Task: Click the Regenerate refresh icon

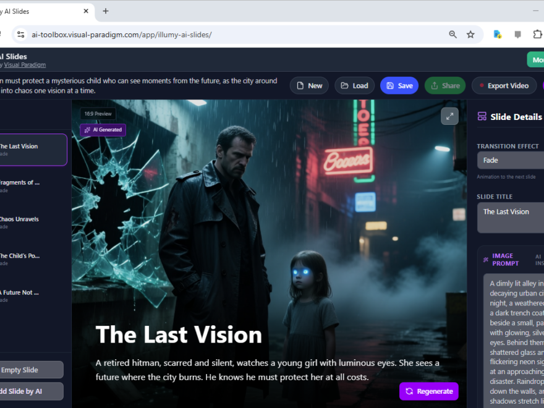Action: [x=409, y=391]
